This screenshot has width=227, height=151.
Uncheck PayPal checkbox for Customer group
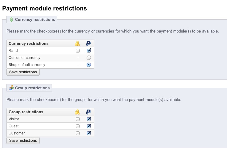tap(89, 133)
